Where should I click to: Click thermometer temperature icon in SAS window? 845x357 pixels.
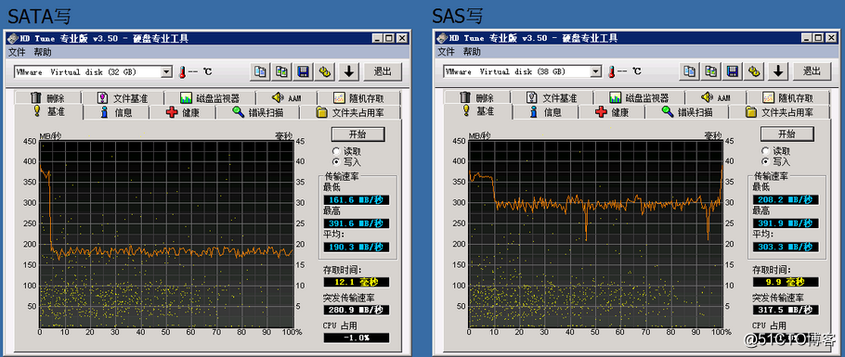[611, 71]
